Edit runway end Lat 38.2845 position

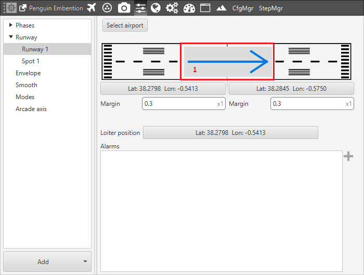[x=291, y=89]
